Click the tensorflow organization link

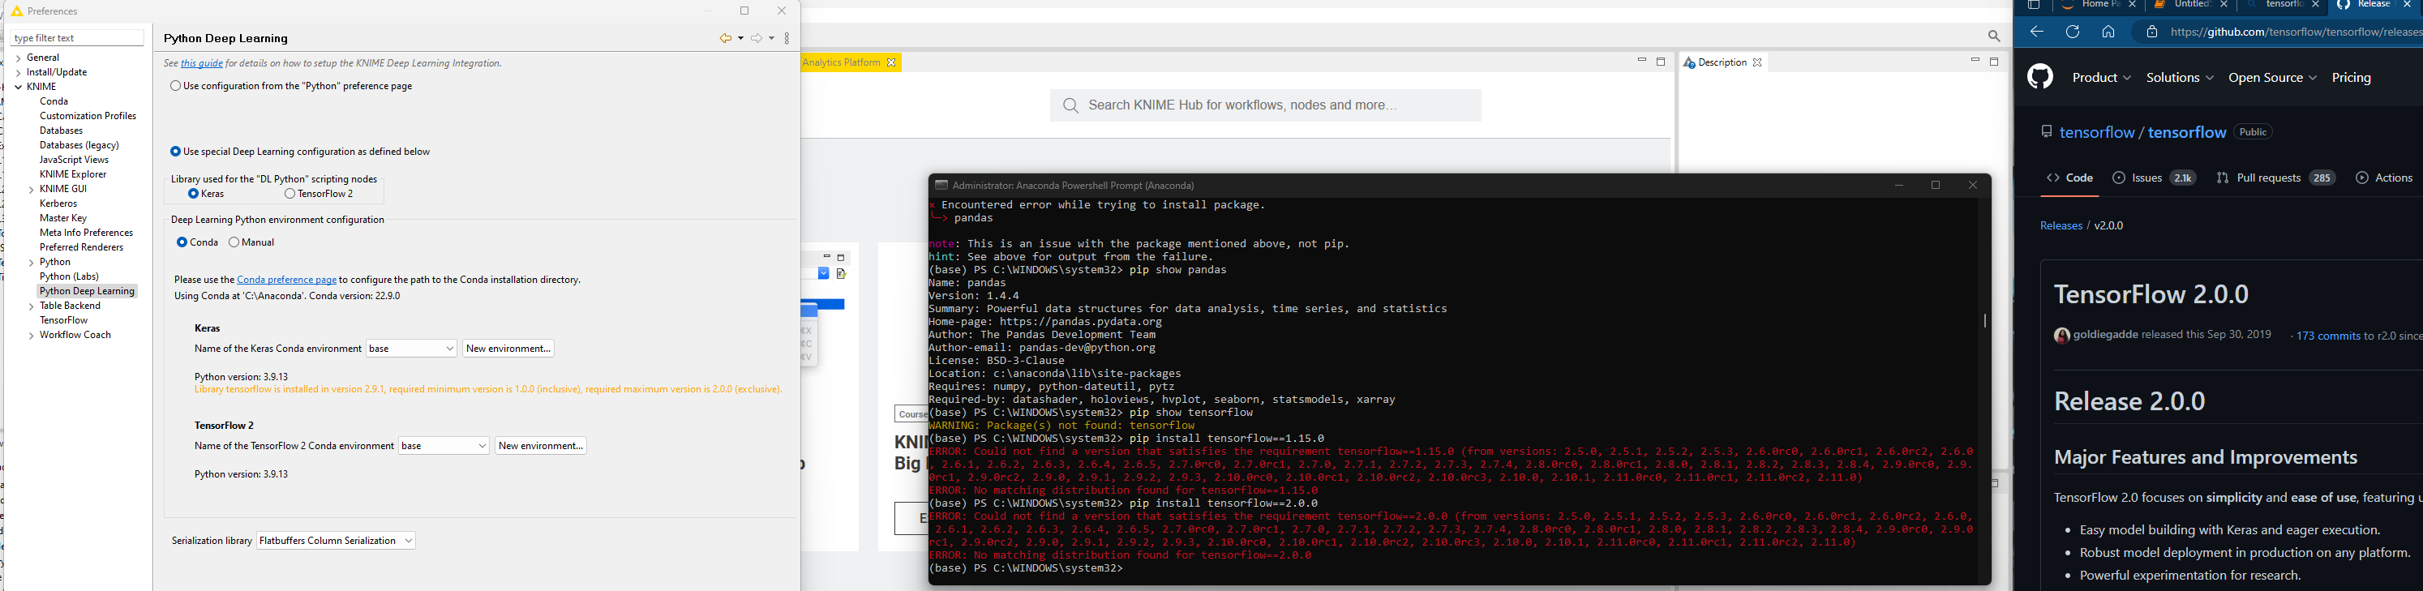(x=2097, y=133)
